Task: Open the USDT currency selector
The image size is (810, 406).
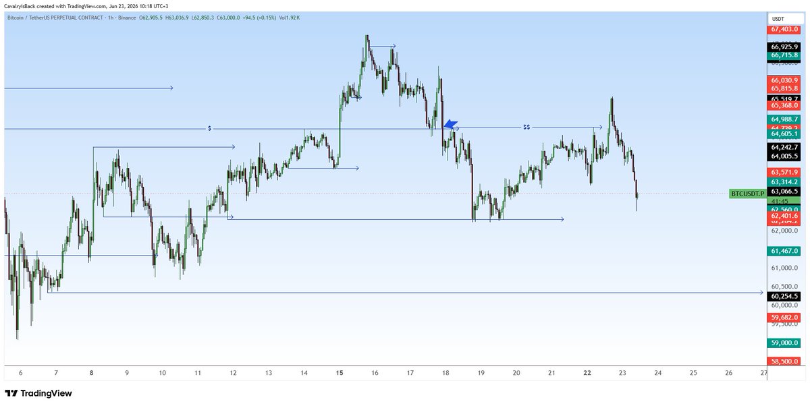Action: [x=785, y=19]
